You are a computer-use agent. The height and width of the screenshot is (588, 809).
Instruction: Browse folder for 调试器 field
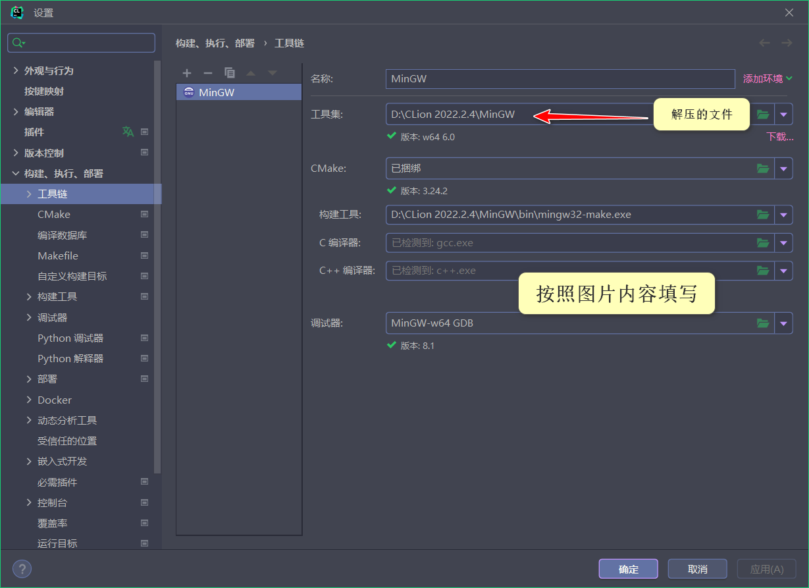tap(763, 323)
